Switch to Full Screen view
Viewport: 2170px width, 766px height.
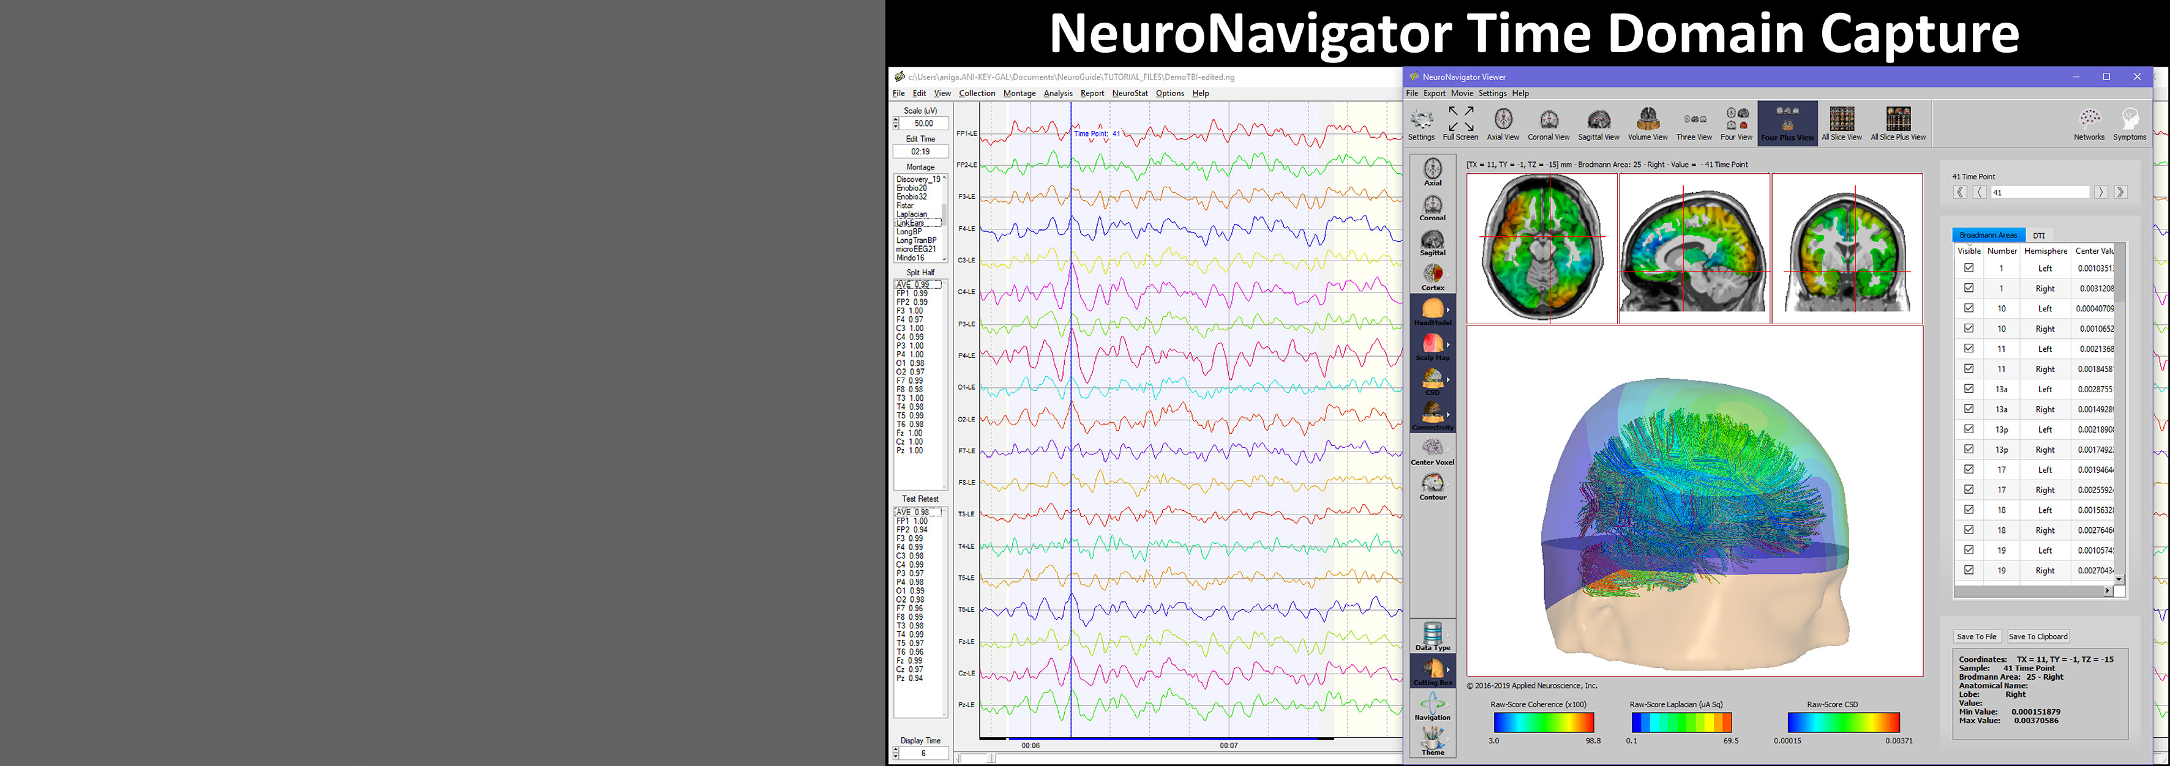click(1460, 124)
